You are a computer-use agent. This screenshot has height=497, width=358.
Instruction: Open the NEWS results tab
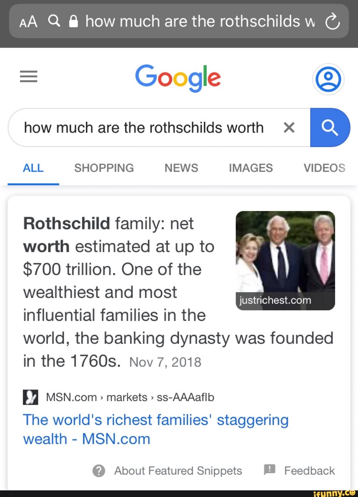point(181,168)
